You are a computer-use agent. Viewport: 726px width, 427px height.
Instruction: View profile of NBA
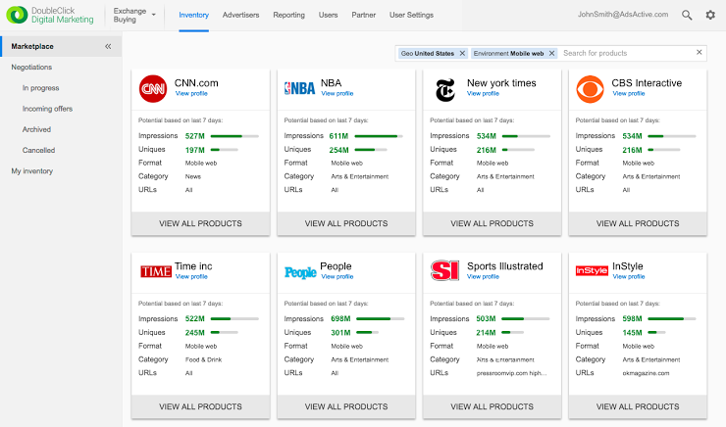(x=337, y=93)
